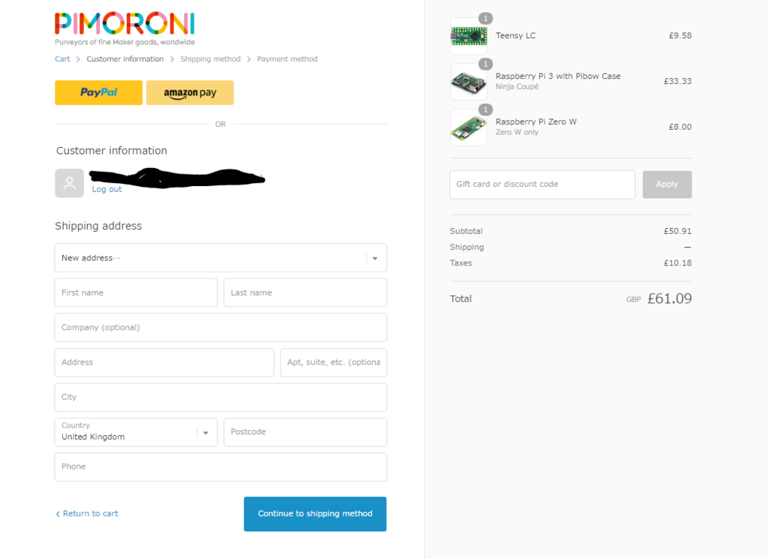Focus the First name field
Viewport: 768px width, 559px height.
[x=136, y=293]
